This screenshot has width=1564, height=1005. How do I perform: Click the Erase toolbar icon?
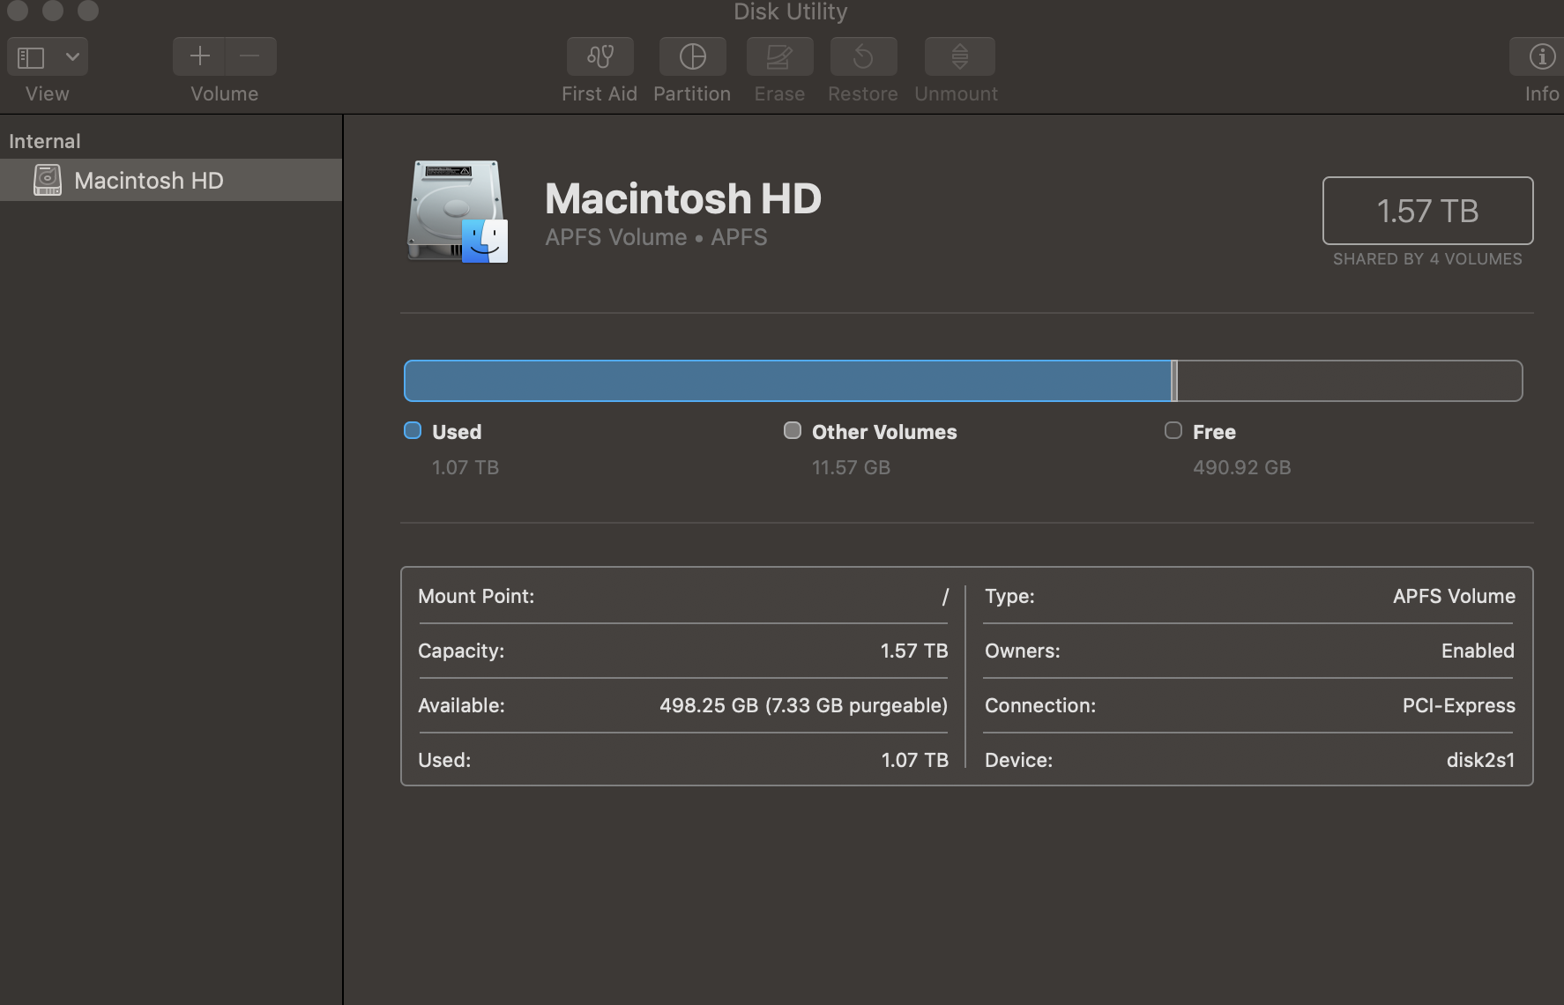click(779, 56)
